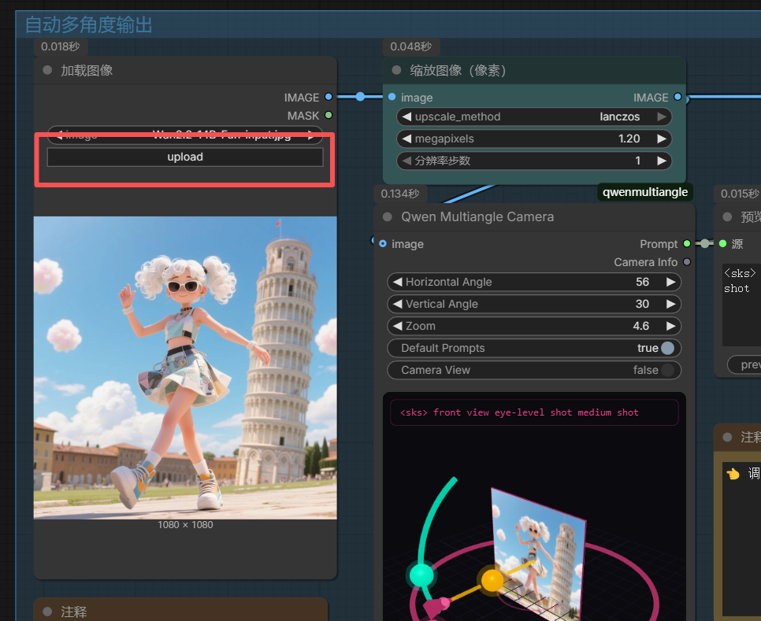Image resolution: width=761 pixels, height=621 pixels.
Task: Click the image input port of 缩放图像 node
Action: (x=392, y=97)
